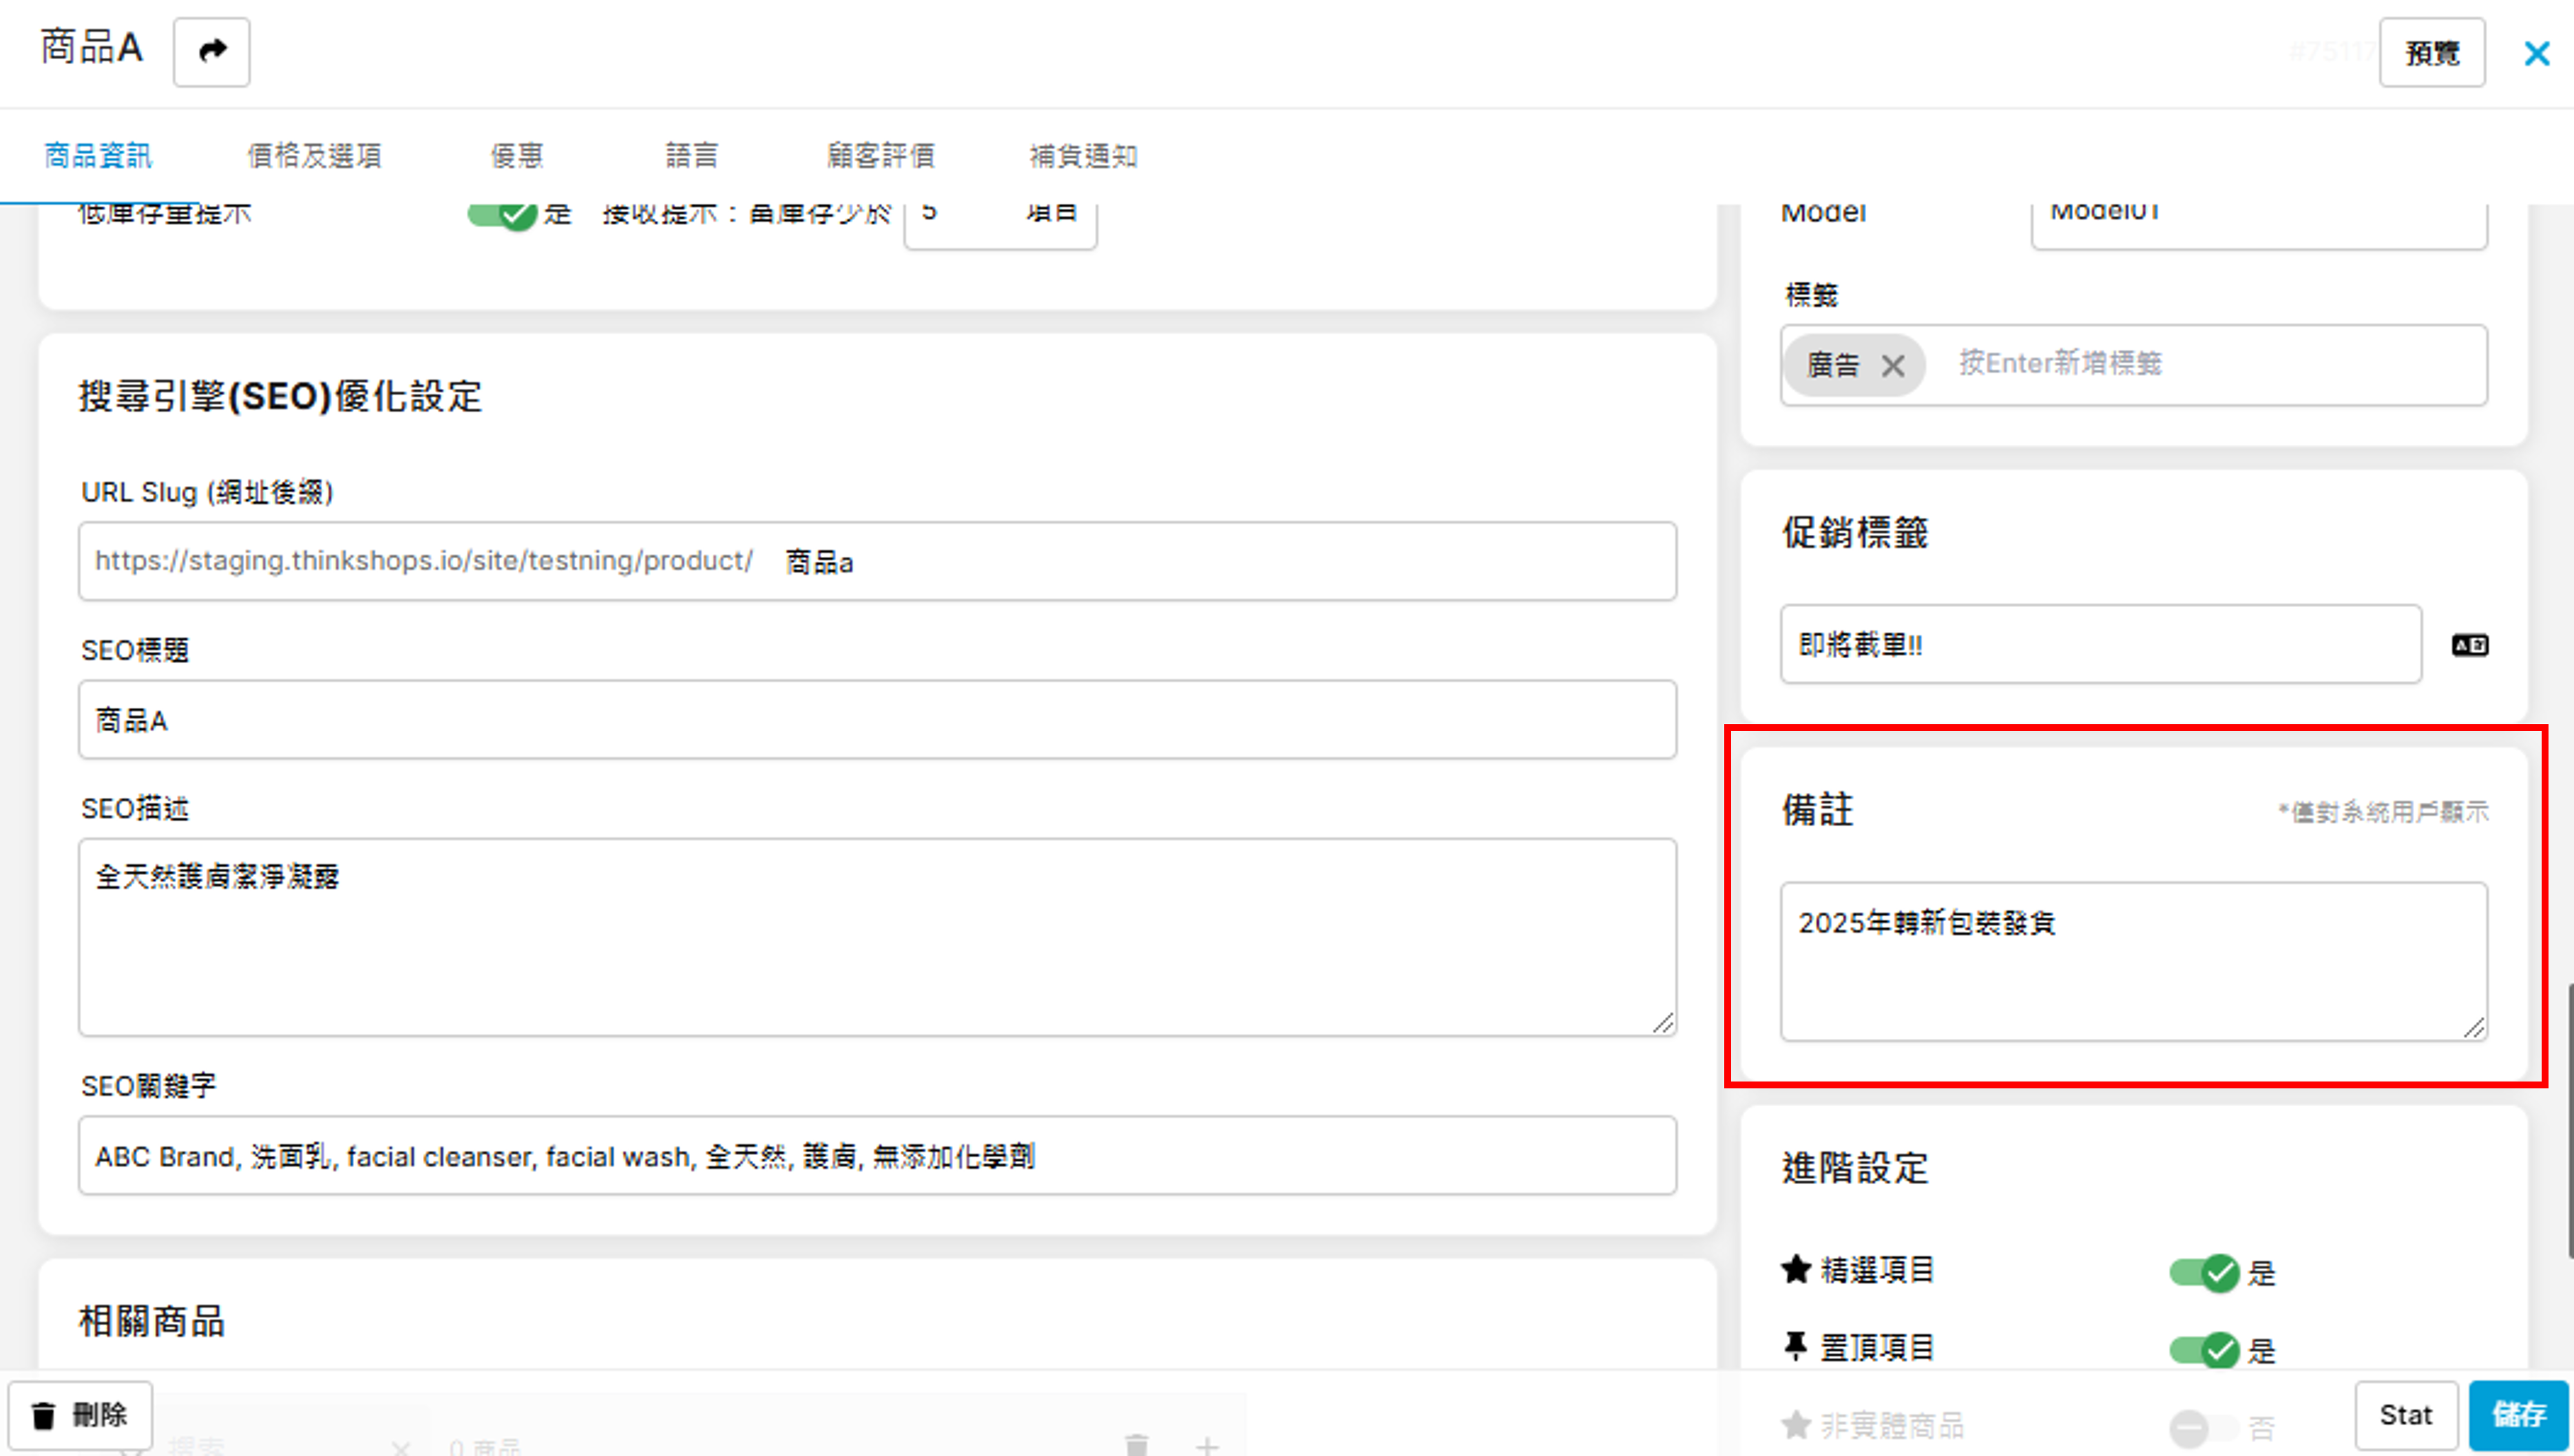Click into the SEO關鍵字 input field
The height and width of the screenshot is (1456, 2574).
click(x=877, y=1156)
